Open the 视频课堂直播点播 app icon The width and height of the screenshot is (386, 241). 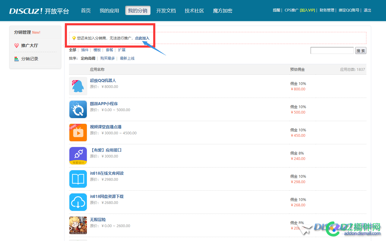[x=78, y=133]
